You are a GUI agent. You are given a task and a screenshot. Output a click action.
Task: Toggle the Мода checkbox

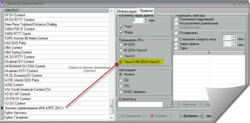[x=121, y=33]
